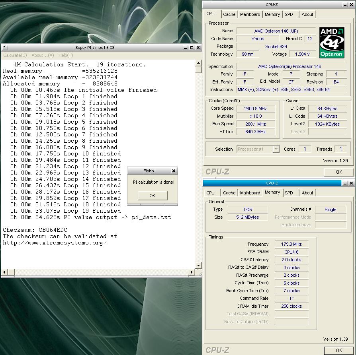Open Mainboard tab in the top CPU-Z window
Screen dimensions: 356x355
250,14
